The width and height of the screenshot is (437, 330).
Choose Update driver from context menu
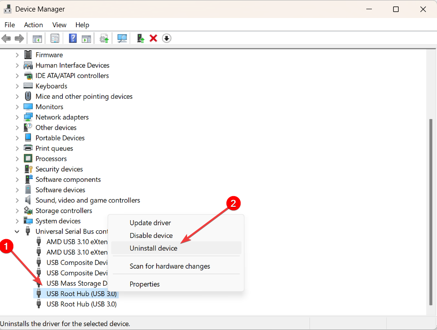tap(176, 223)
